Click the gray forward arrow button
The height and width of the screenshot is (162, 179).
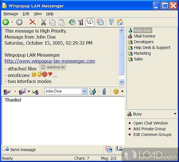point(19,22)
